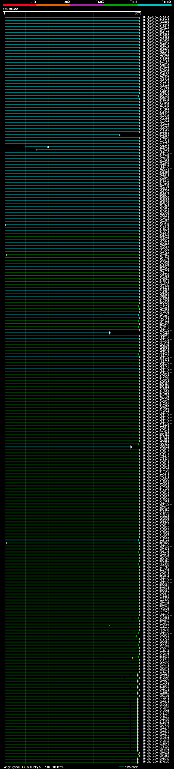Select the label UniRef100_Q0QF32
This screenshot has height=769, width=174.
pyautogui.click(x=156, y=636)
